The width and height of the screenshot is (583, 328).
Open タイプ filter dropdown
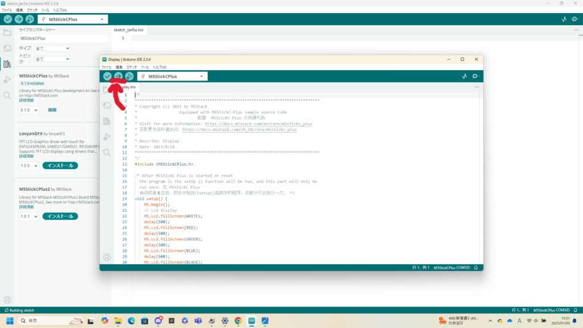point(52,48)
